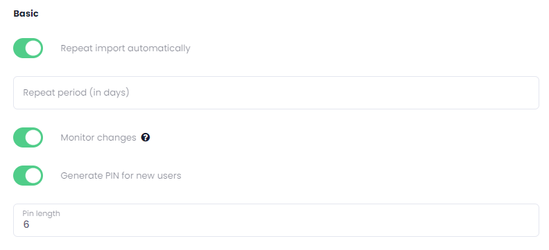Click into the Repeat period (in days) field
Viewport: 549px width, 250px height.
point(276,93)
